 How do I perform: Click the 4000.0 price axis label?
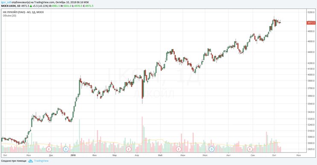coord(311,75)
